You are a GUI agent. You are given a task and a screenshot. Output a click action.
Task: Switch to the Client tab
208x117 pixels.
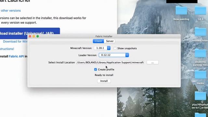click(x=98, y=41)
